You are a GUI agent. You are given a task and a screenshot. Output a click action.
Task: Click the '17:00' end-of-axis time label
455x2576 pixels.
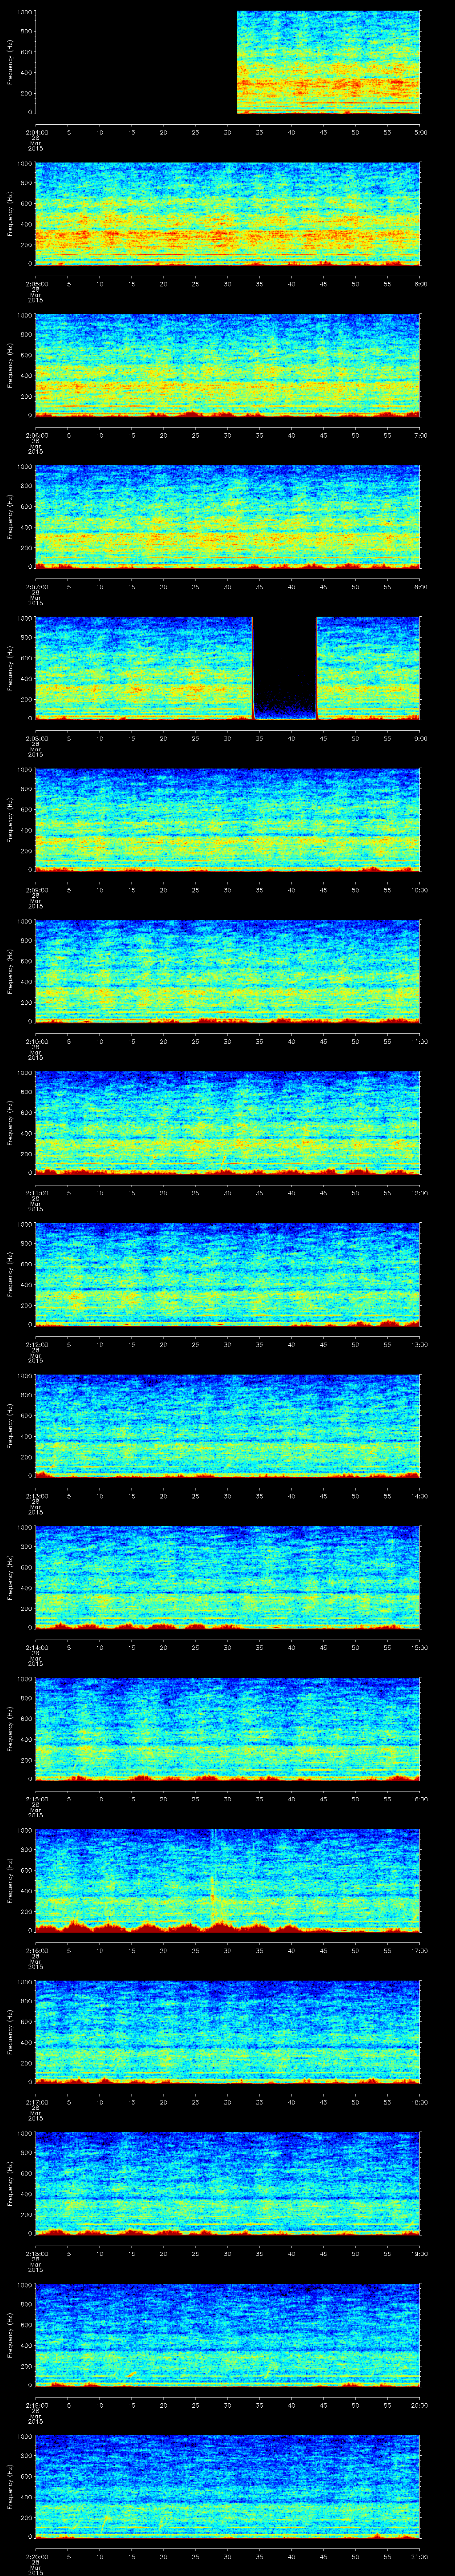tap(420, 1951)
